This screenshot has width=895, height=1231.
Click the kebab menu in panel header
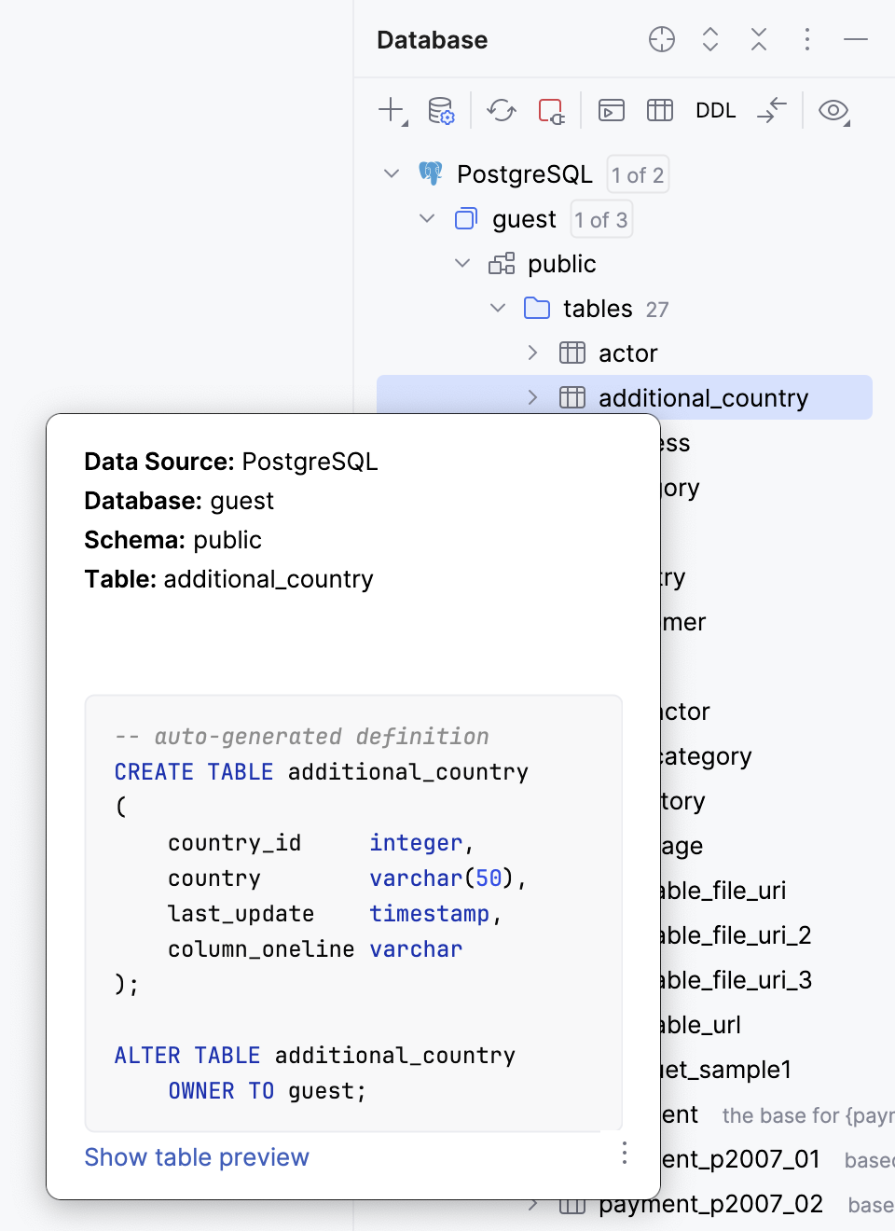pyautogui.click(x=806, y=40)
